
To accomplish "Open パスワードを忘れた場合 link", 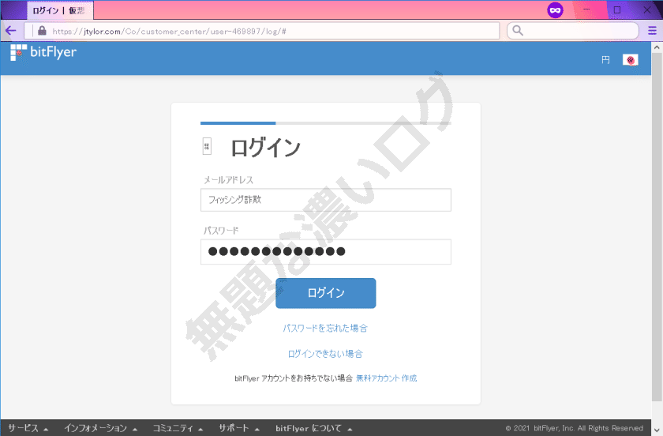I will pyautogui.click(x=325, y=328).
